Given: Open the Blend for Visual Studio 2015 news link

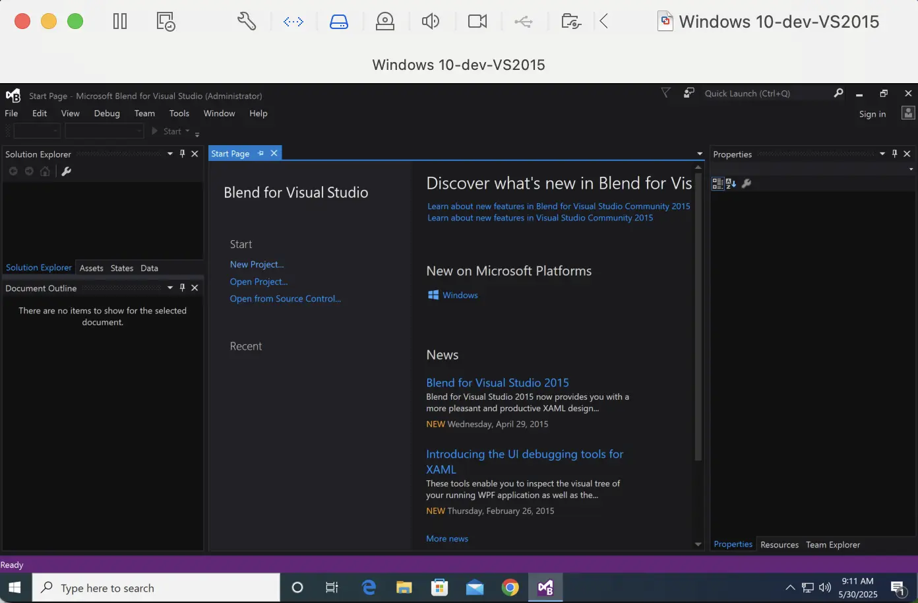Looking at the screenshot, I should coord(497,383).
